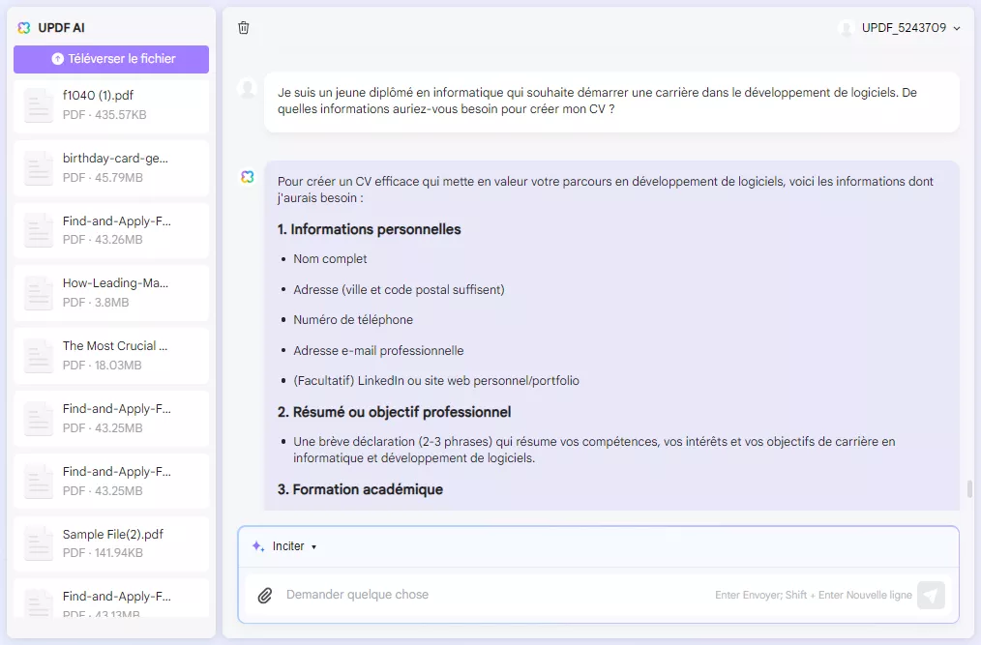Select How-Leading-Ma... PDF entry
Screen dimensions: 981x645
[110, 294]
